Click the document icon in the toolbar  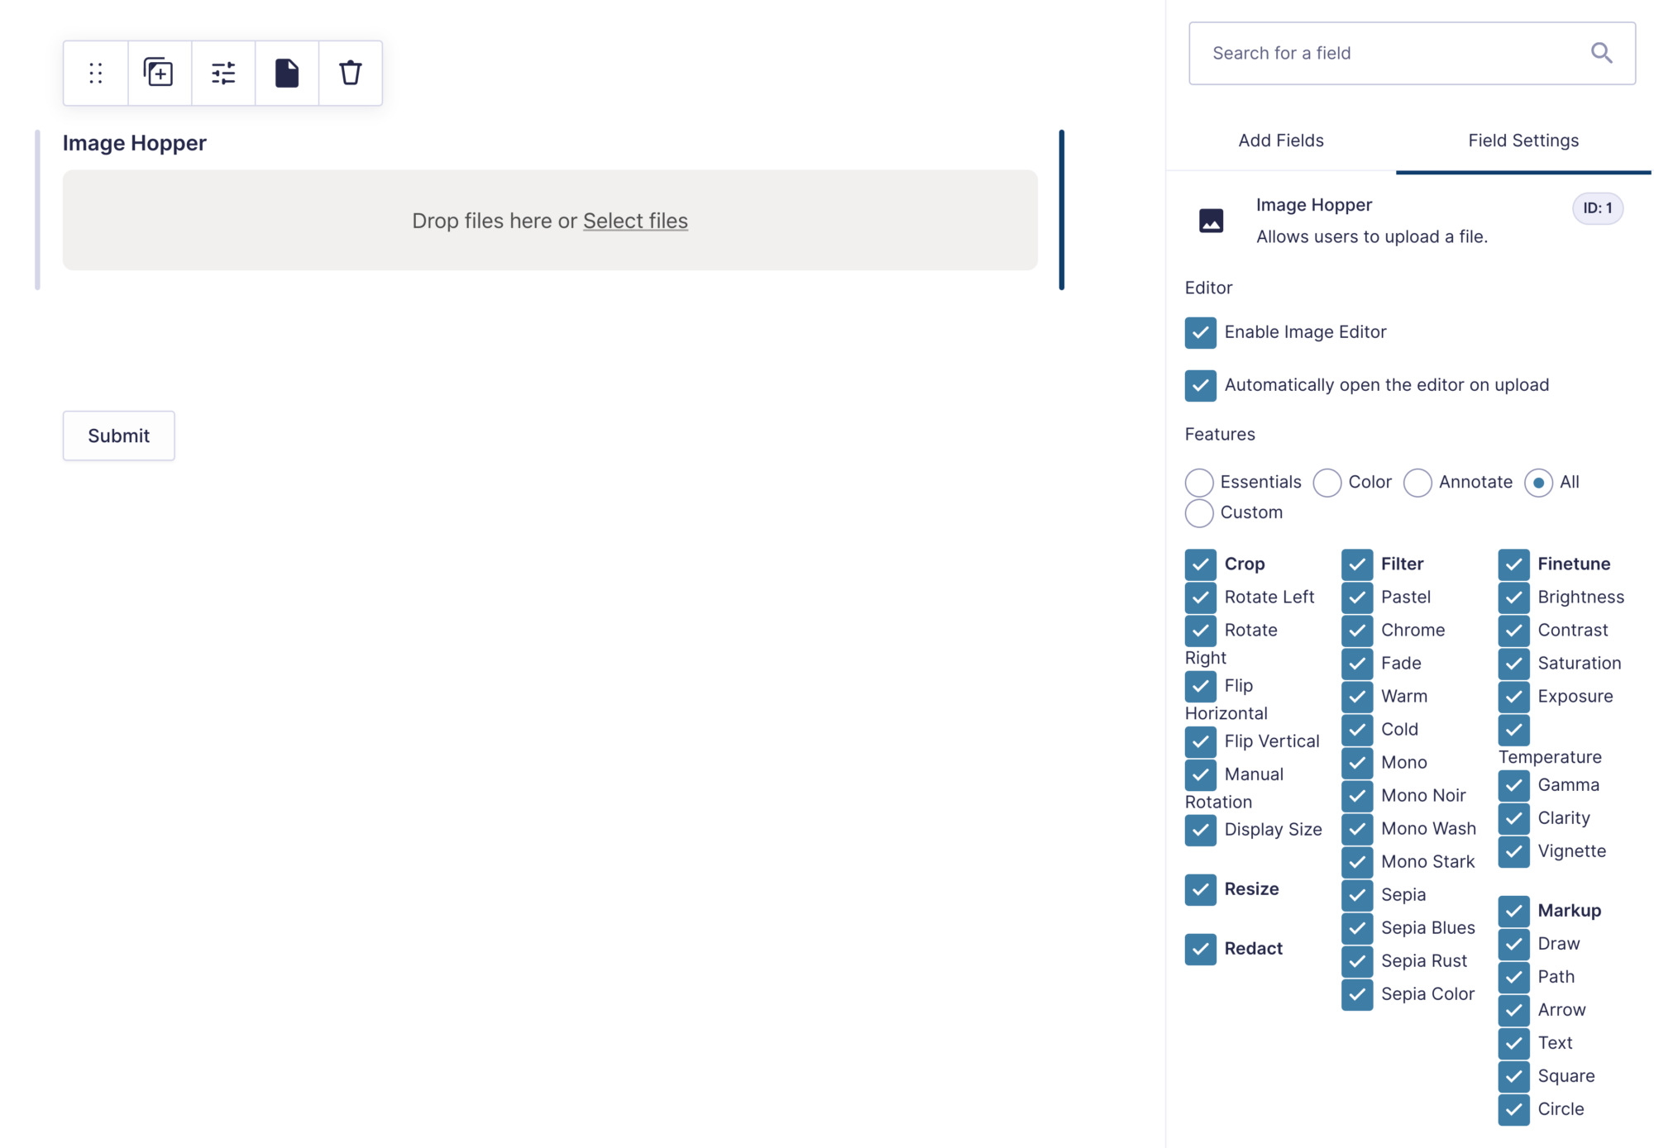click(x=286, y=73)
